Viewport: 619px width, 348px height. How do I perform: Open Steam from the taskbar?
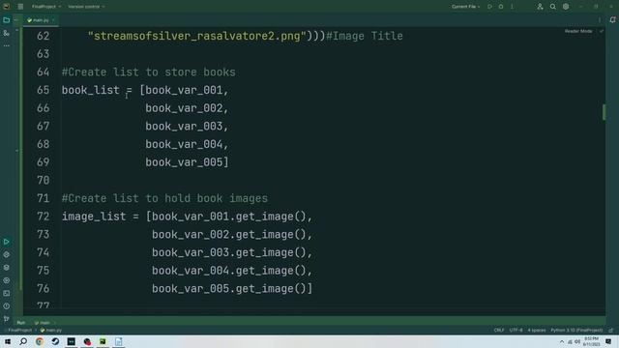coord(55,341)
